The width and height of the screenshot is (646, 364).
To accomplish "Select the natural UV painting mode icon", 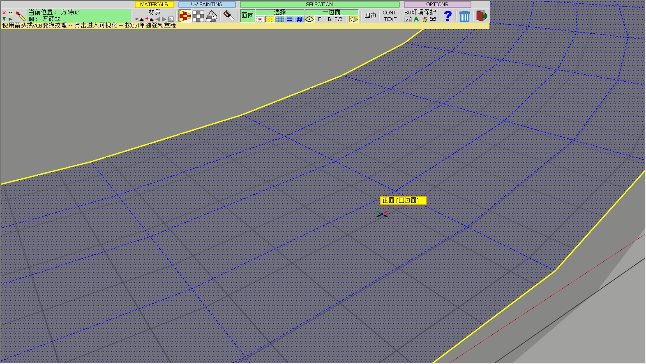I will click(x=185, y=16).
